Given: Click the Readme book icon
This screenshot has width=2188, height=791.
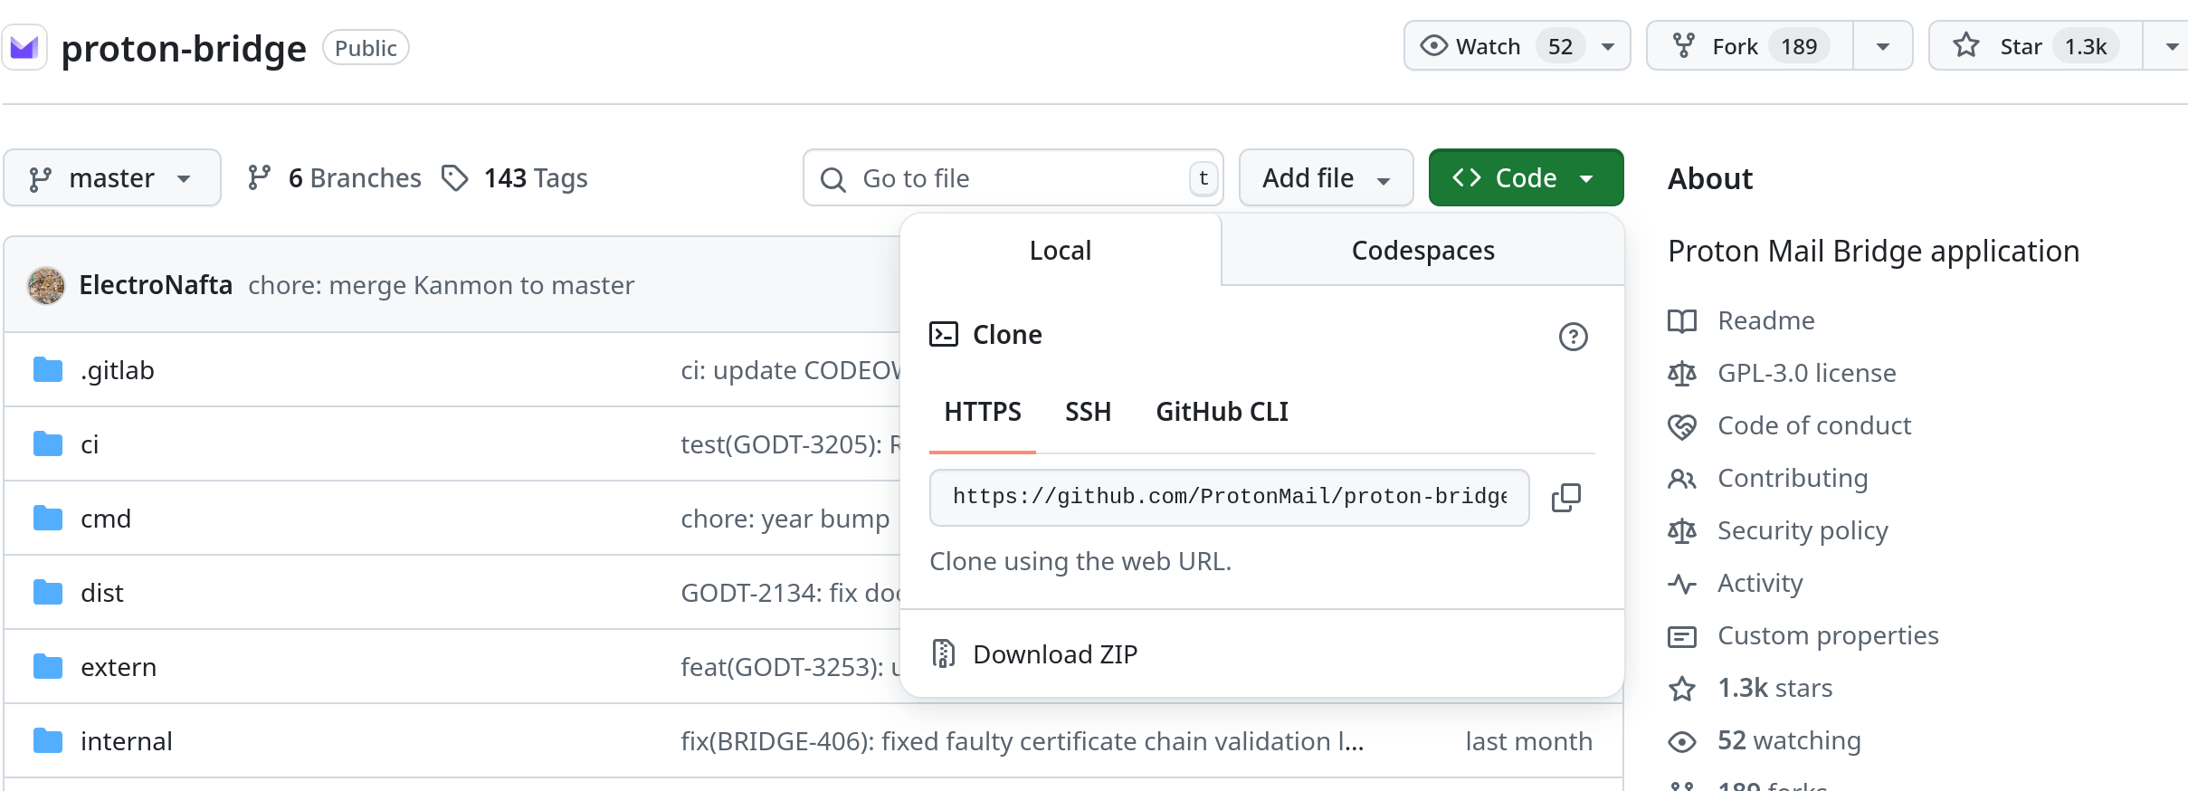Looking at the screenshot, I should coord(1681,321).
